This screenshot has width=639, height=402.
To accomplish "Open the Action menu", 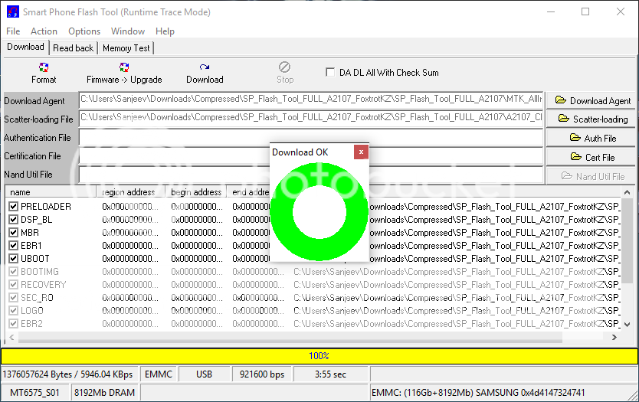I will tap(44, 31).
